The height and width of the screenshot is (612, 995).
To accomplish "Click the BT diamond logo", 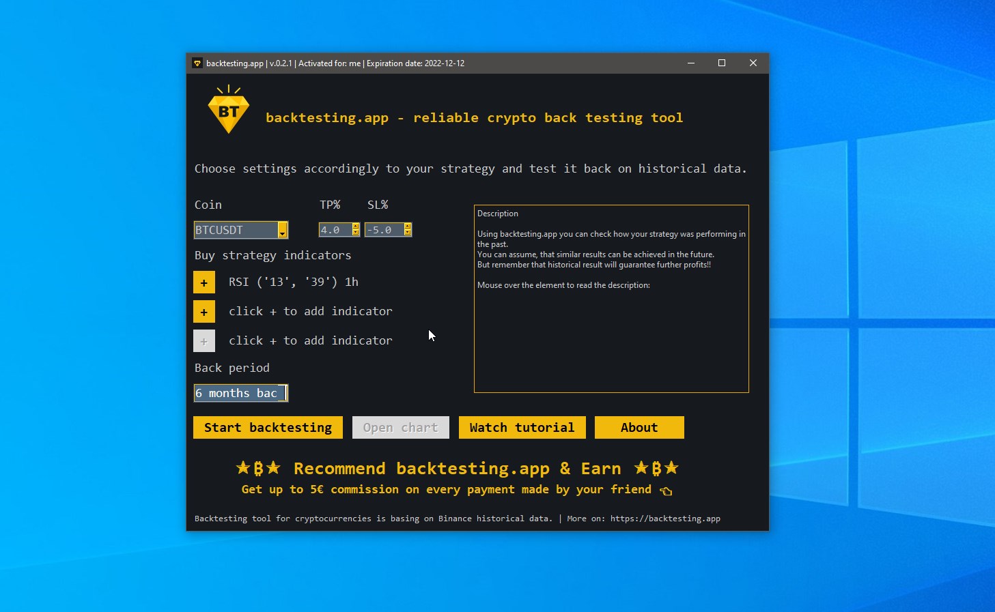I will pos(229,111).
